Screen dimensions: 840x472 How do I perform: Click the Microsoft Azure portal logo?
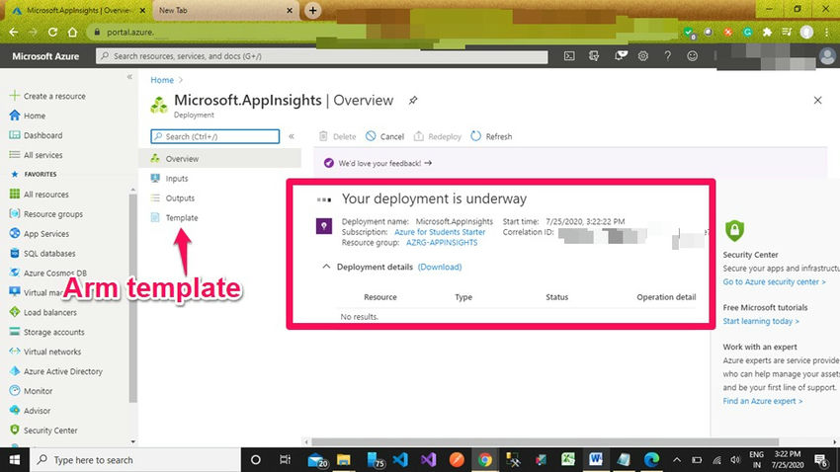coord(45,55)
